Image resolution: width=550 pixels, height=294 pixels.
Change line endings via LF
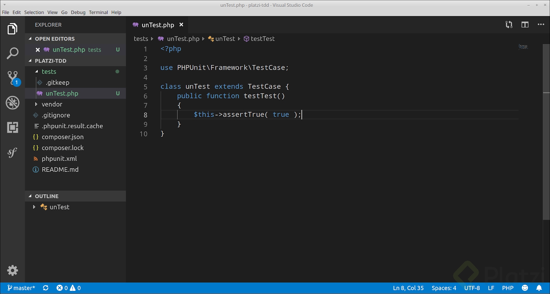[491, 288]
